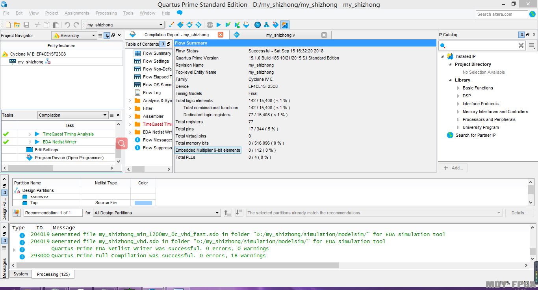Click Program Device (Open Programmer) task

pyautogui.click(x=69, y=158)
